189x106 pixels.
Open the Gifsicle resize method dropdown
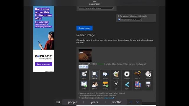tap(96, 8)
